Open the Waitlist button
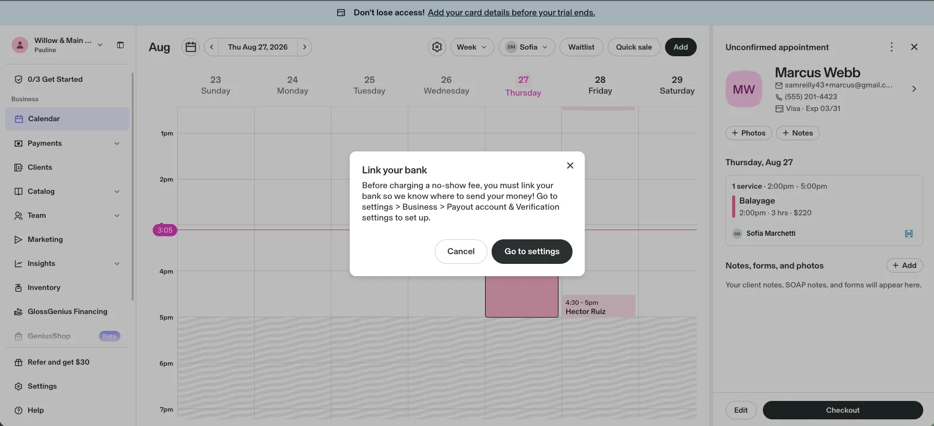This screenshot has width=934, height=426. [x=582, y=47]
